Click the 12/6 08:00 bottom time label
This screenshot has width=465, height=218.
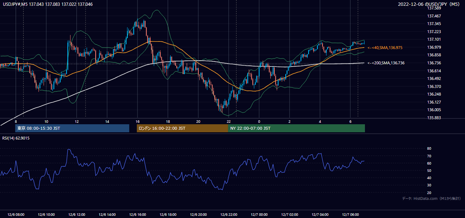(x=16, y=215)
